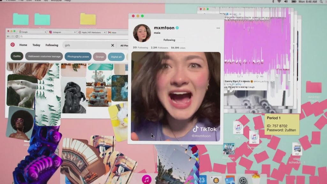Open the afro woman with sunglasses pin
Viewport: 327px width, 184px height.
click(20, 123)
